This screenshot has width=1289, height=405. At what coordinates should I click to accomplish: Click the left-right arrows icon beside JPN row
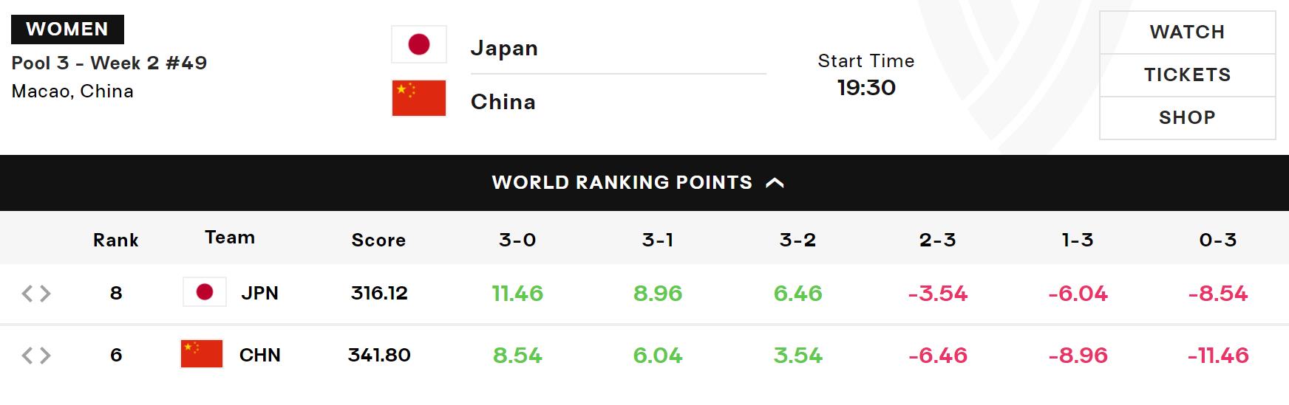pos(36,294)
